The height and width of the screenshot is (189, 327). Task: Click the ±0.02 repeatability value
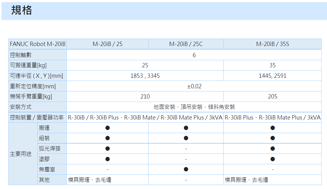[x=194, y=86]
